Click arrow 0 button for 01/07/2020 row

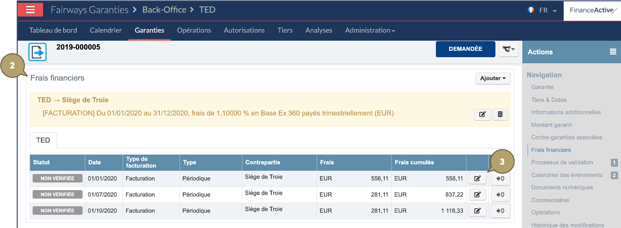[x=500, y=195]
